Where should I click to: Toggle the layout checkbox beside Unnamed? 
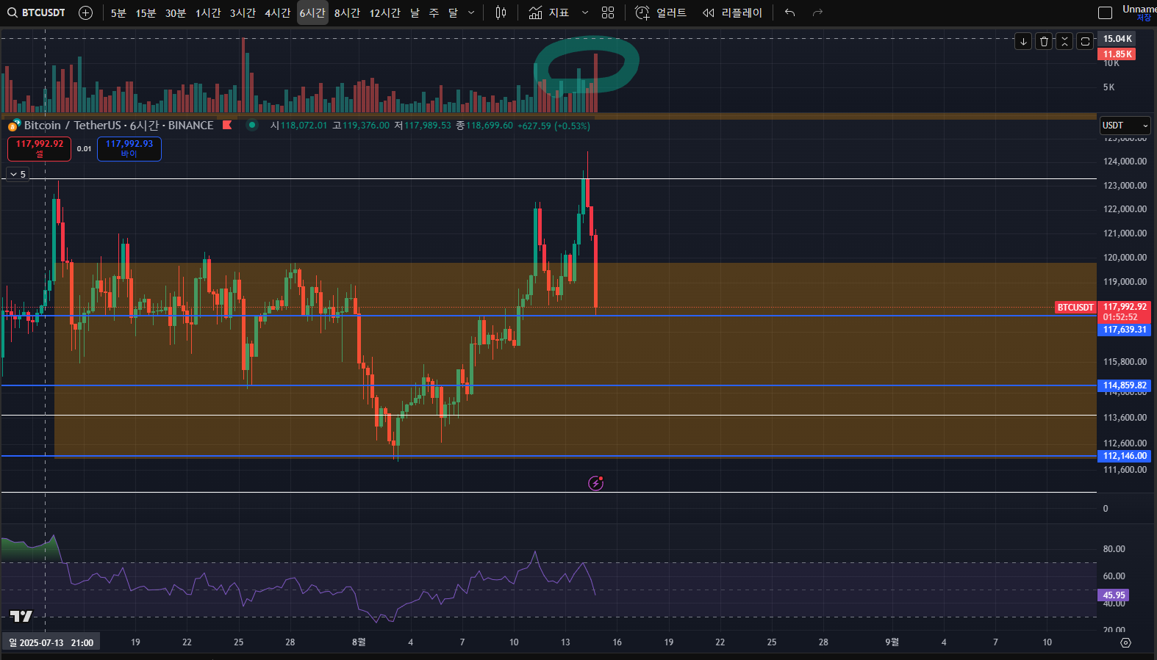click(x=1105, y=12)
